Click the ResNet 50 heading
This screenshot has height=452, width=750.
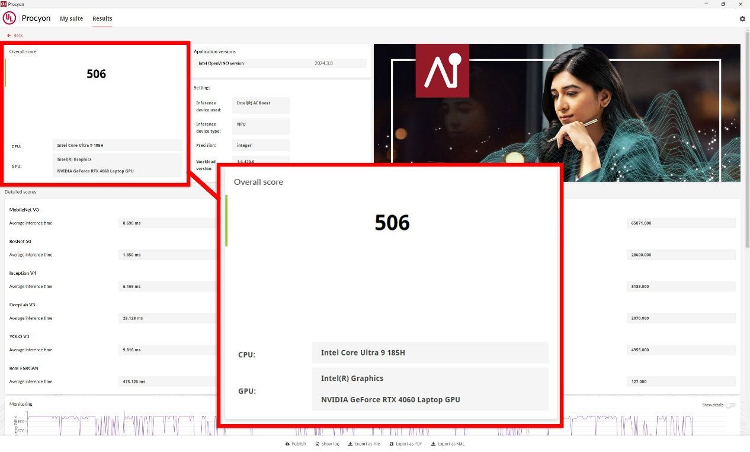click(x=20, y=242)
